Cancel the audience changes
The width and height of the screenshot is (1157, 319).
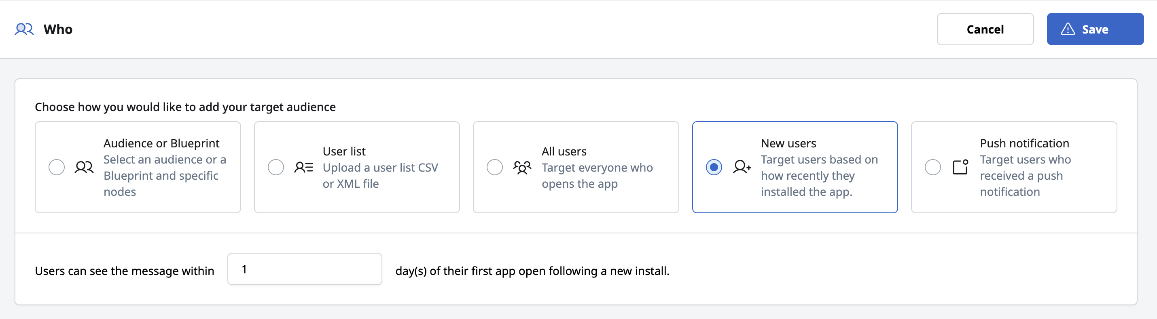tap(985, 29)
